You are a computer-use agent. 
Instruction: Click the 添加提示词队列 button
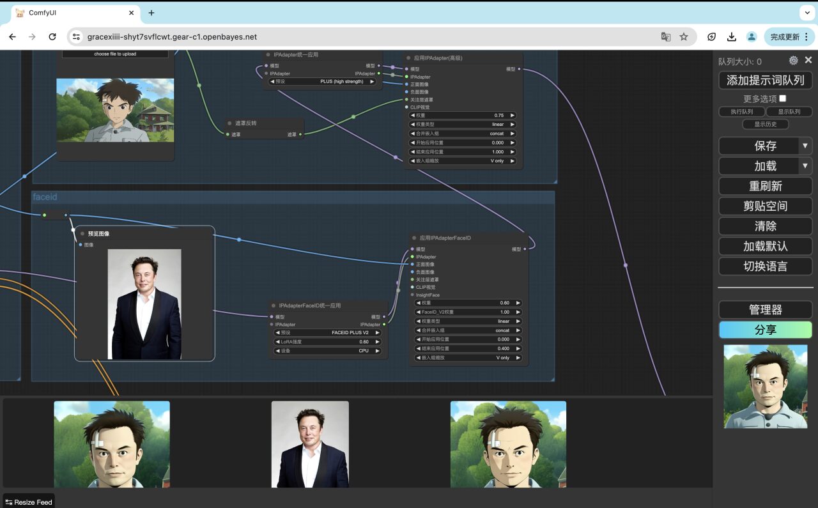765,81
